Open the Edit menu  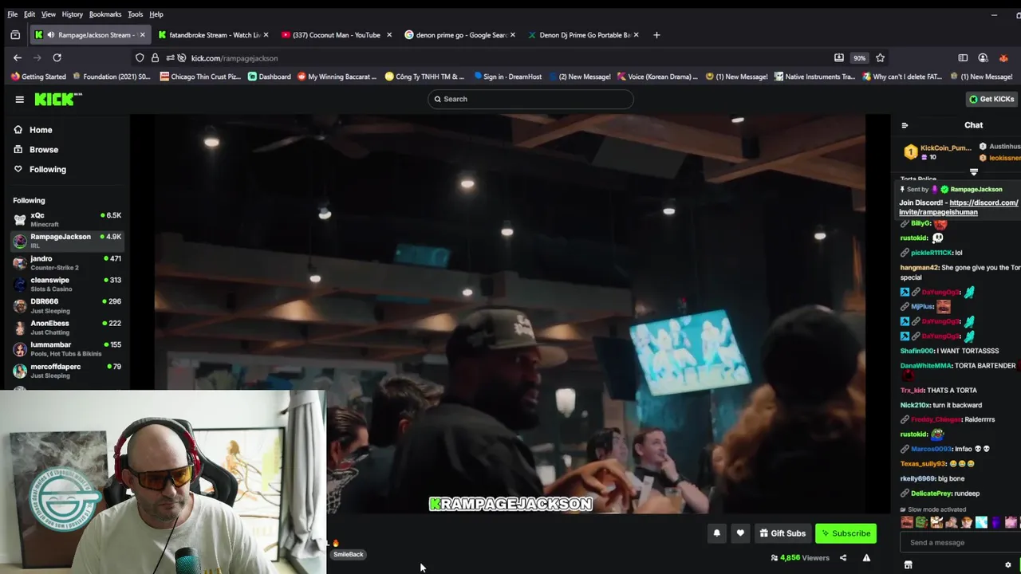30,14
